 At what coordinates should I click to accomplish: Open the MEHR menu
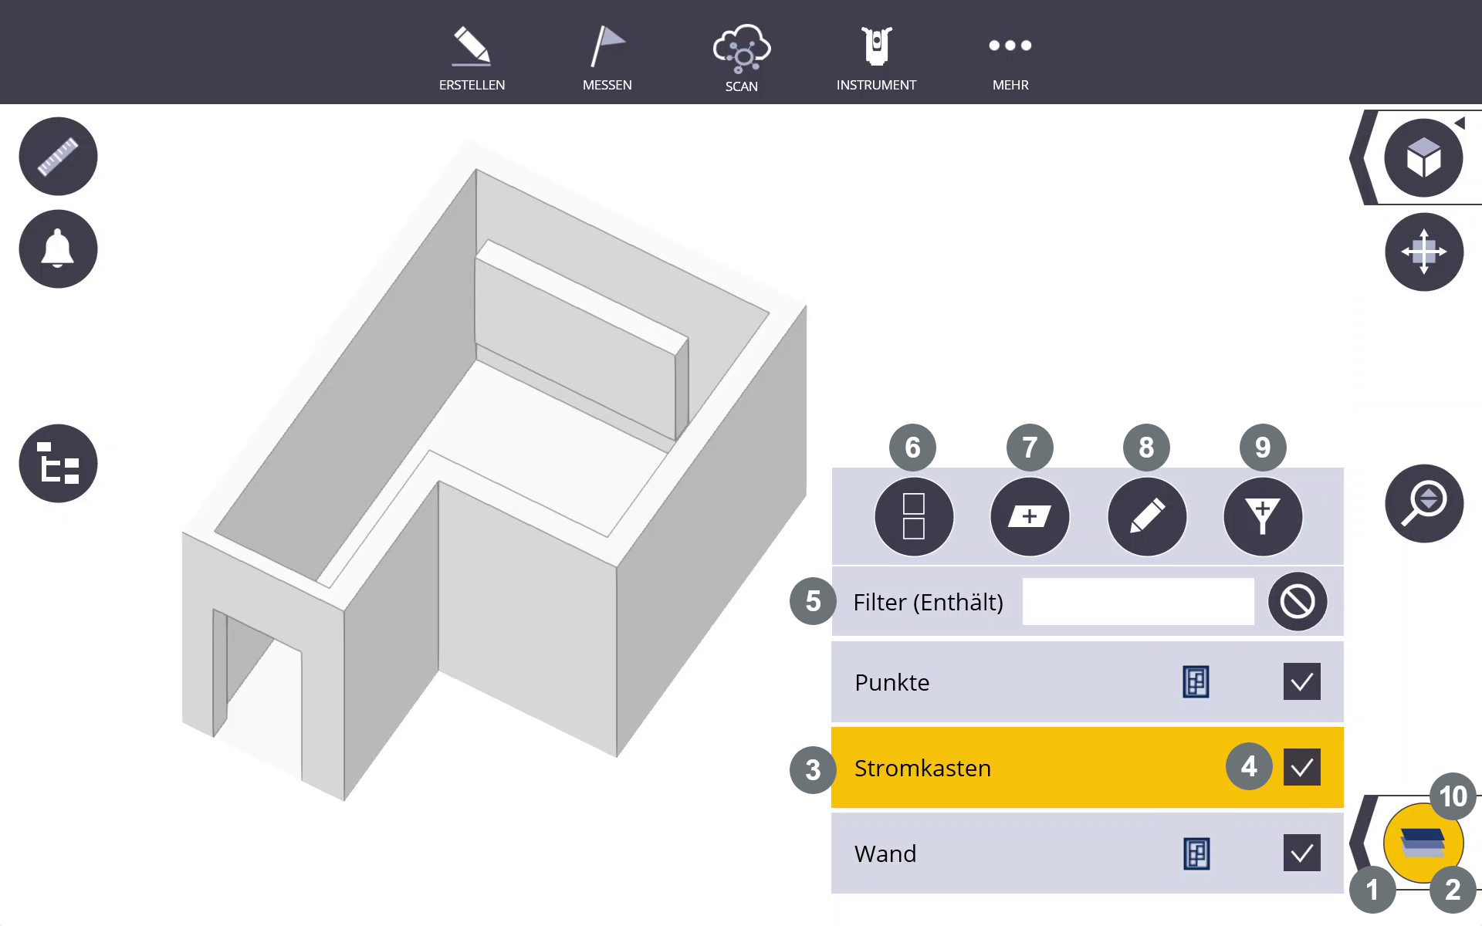pos(1010,48)
